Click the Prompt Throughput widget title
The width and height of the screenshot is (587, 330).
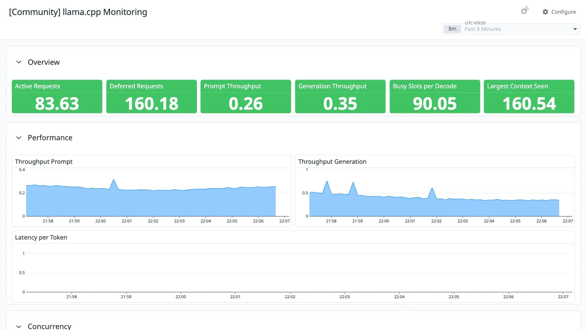[x=232, y=86]
